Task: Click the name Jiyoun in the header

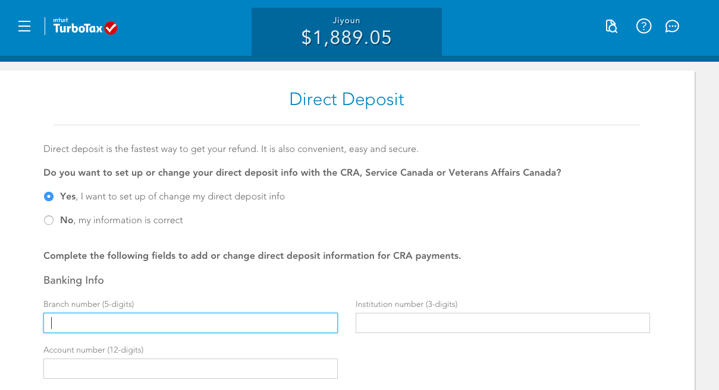Action: pos(347,21)
